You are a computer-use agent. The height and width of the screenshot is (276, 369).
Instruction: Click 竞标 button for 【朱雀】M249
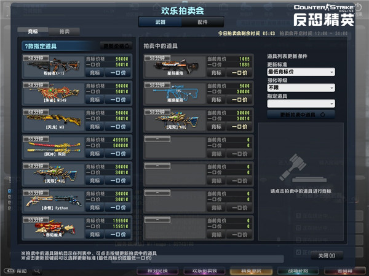pyautogui.click(x=95, y=100)
